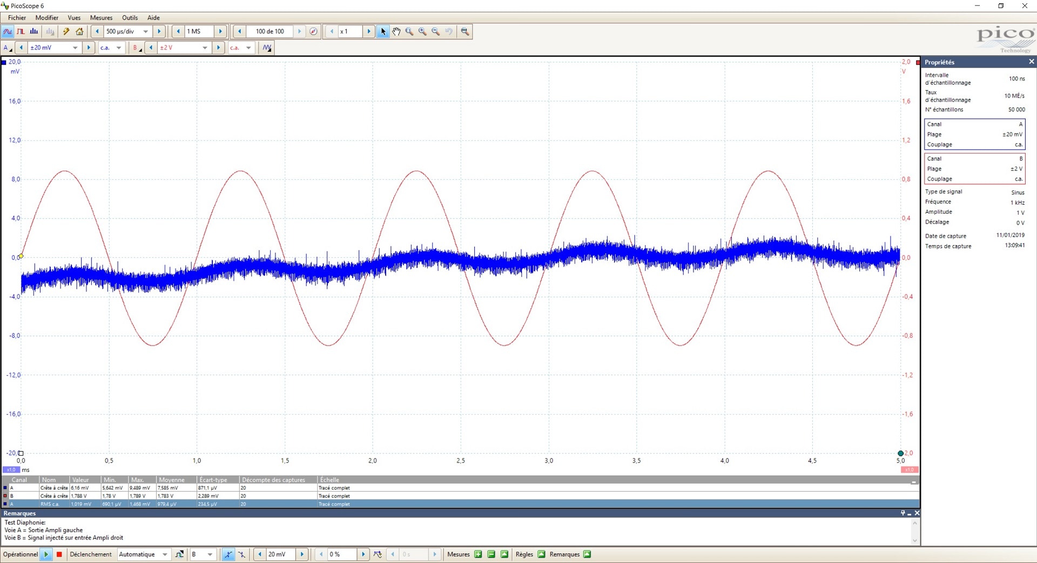Open Channel B ±2 V range dropdown
The height and width of the screenshot is (563, 1037).
coord(205,48)
